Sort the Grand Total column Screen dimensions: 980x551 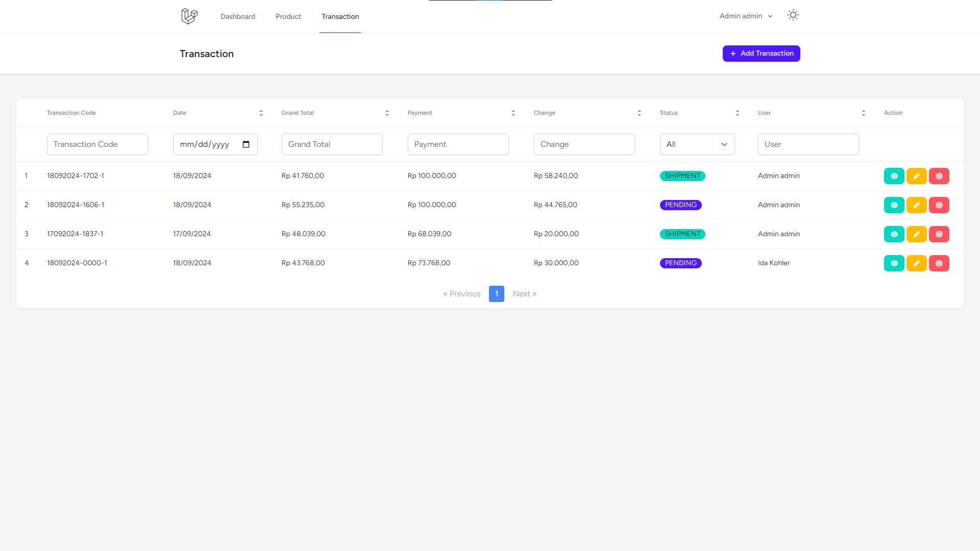tap(387, 113)
